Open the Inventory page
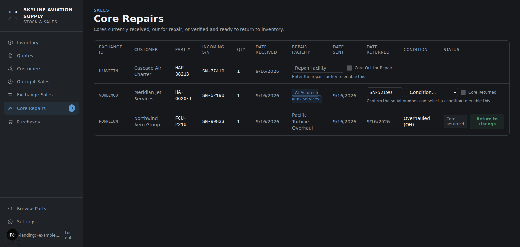This screenshot has height=247, width=520. click(42, 43)
